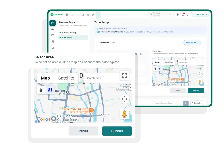Click Reset button in the dashboard window
Screen dimensions: 224x144
178,91
